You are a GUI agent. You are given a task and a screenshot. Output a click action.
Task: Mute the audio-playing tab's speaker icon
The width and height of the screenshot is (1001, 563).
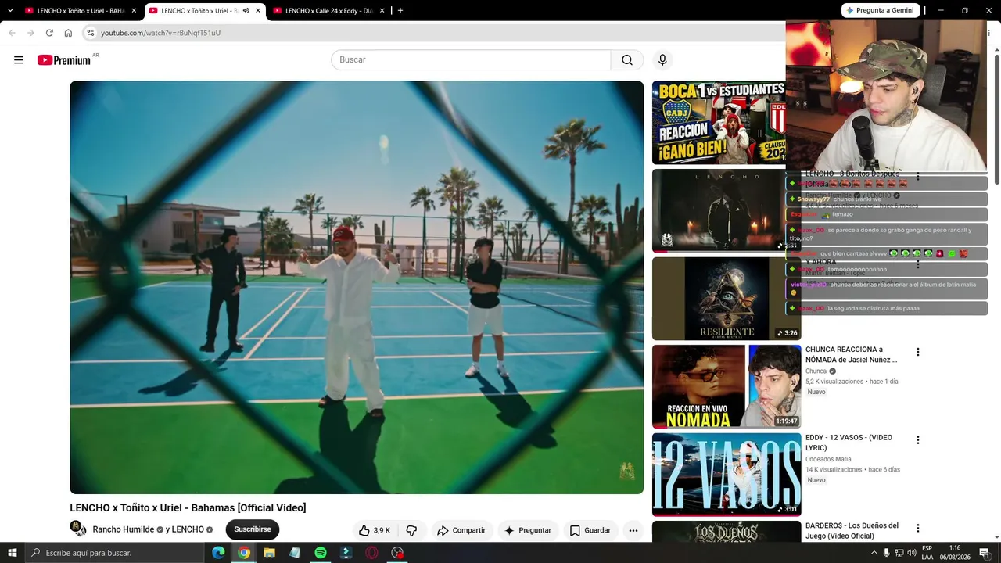(x=246, y=11)
